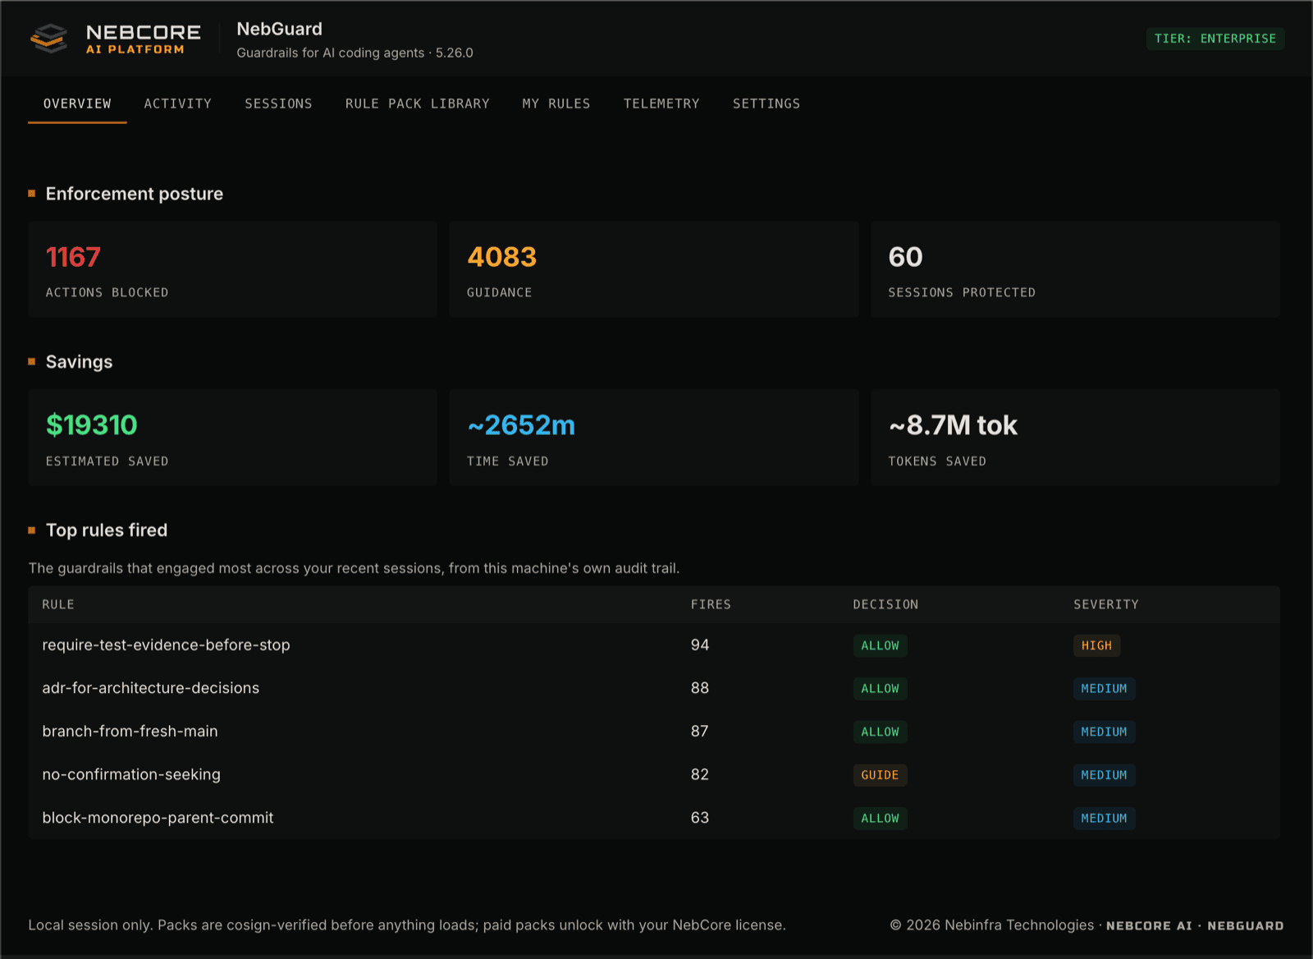Click the RULE column header
This screenshot has height=959, width=1313.
(x=58, y=604)
